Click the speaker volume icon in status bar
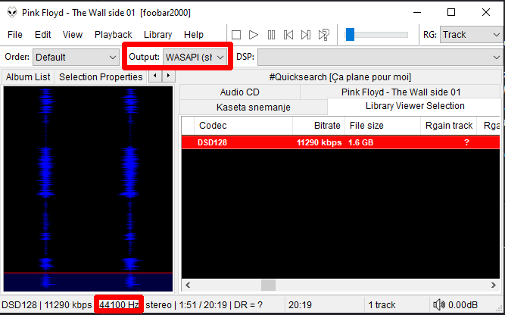Image resolution: width=505 pixels, height=315 pixels. [x=439, y=304]
